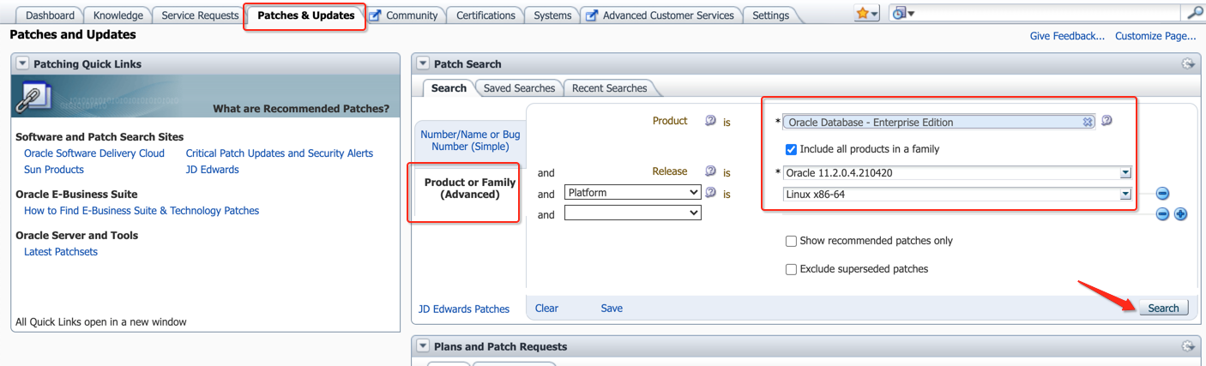Click the top global search input field
The image size is (1206, 366).
1050,14
